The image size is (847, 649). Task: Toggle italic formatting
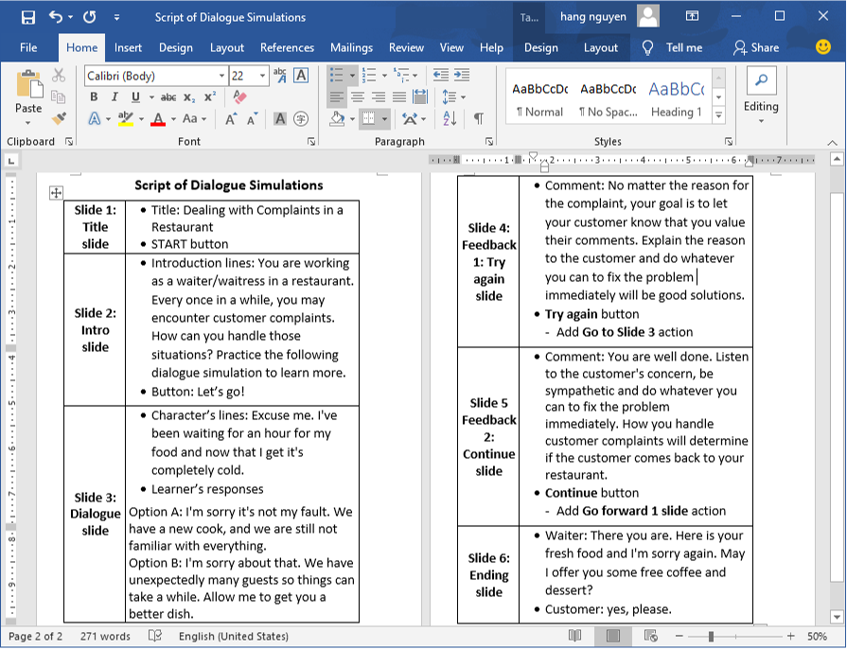click(115, 97)
